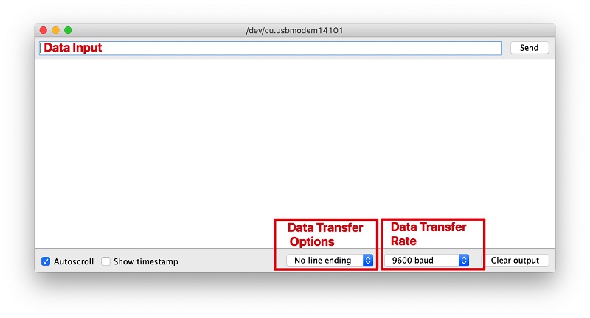Clear the serial monitor output
Image resolution: width=590 pixels, height=318 pixels.
tap(515, 260)
